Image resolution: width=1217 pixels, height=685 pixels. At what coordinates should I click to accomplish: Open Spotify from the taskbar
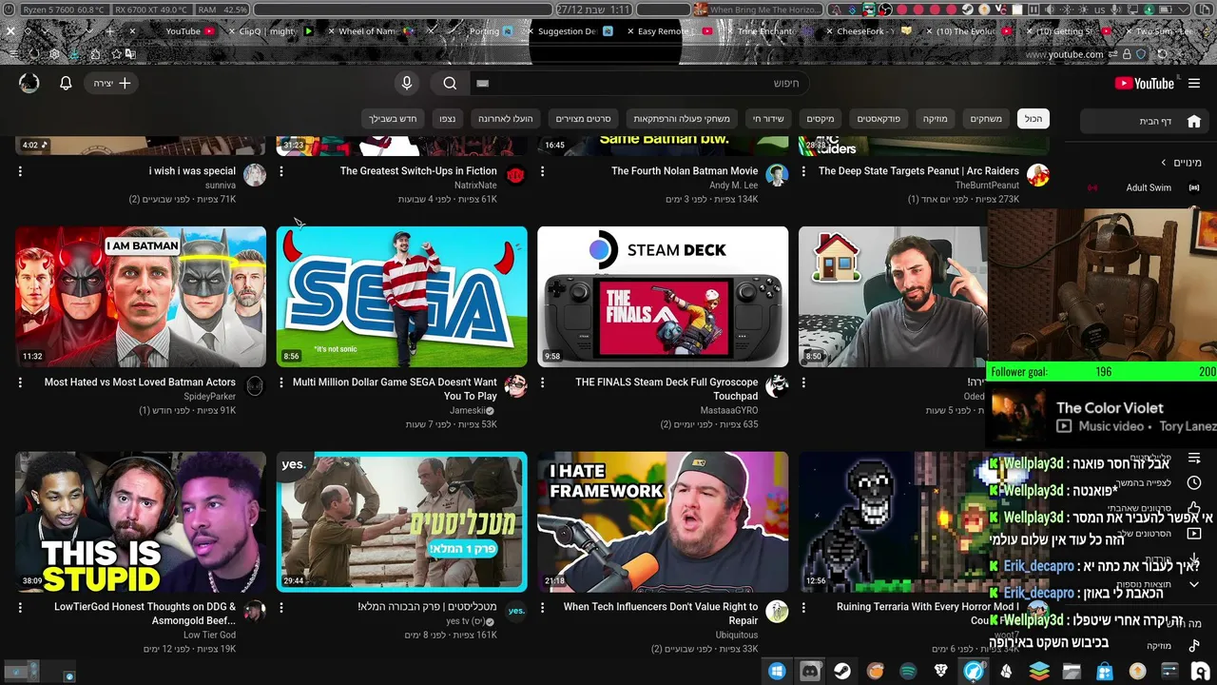point(908,672)
